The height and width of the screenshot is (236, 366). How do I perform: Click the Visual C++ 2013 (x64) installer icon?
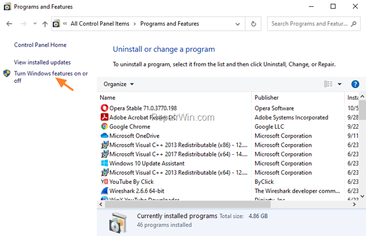pos(104,173)
